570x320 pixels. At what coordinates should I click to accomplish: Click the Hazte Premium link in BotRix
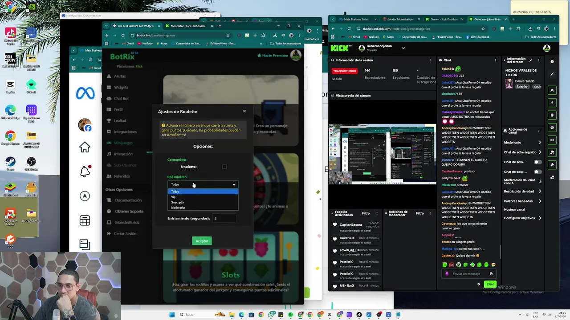click(x=273, y=56)
